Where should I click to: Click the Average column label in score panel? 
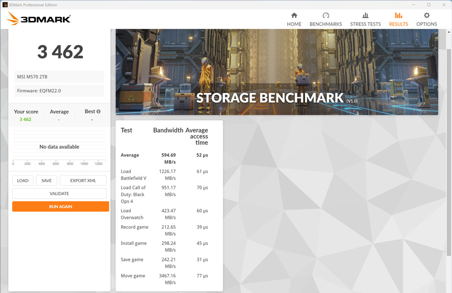(x=59, y=112)
